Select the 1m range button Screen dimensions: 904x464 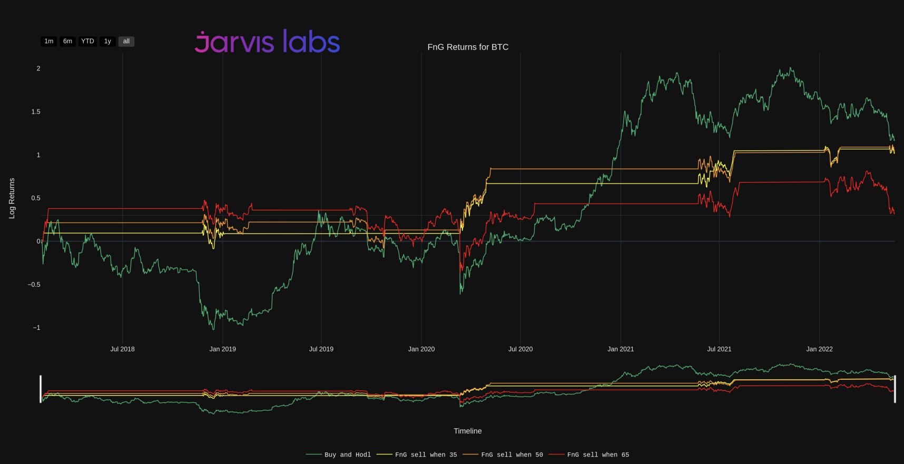tap(48, 41)
